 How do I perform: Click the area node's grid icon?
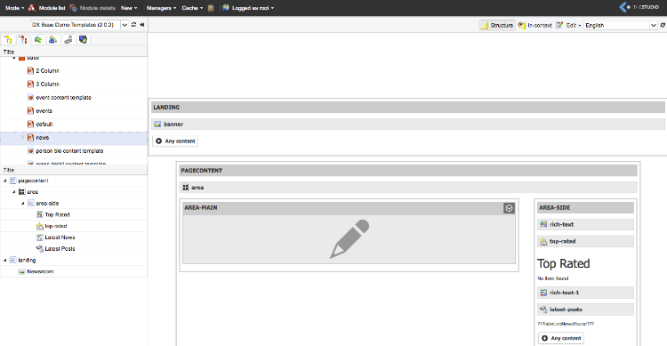[x=21, y=192]
